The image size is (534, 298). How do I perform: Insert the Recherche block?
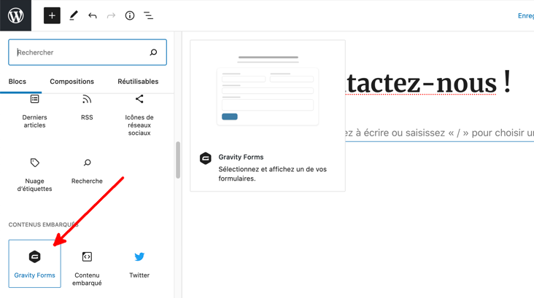pos(87,170)
